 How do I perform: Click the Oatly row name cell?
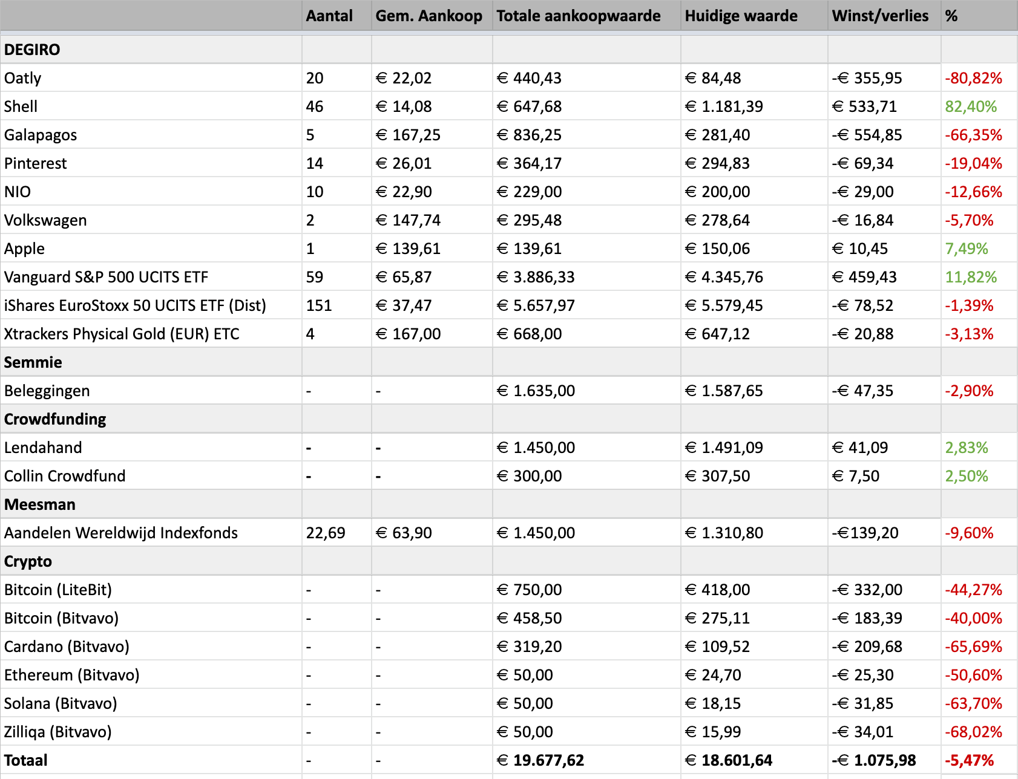coord(151,78)
